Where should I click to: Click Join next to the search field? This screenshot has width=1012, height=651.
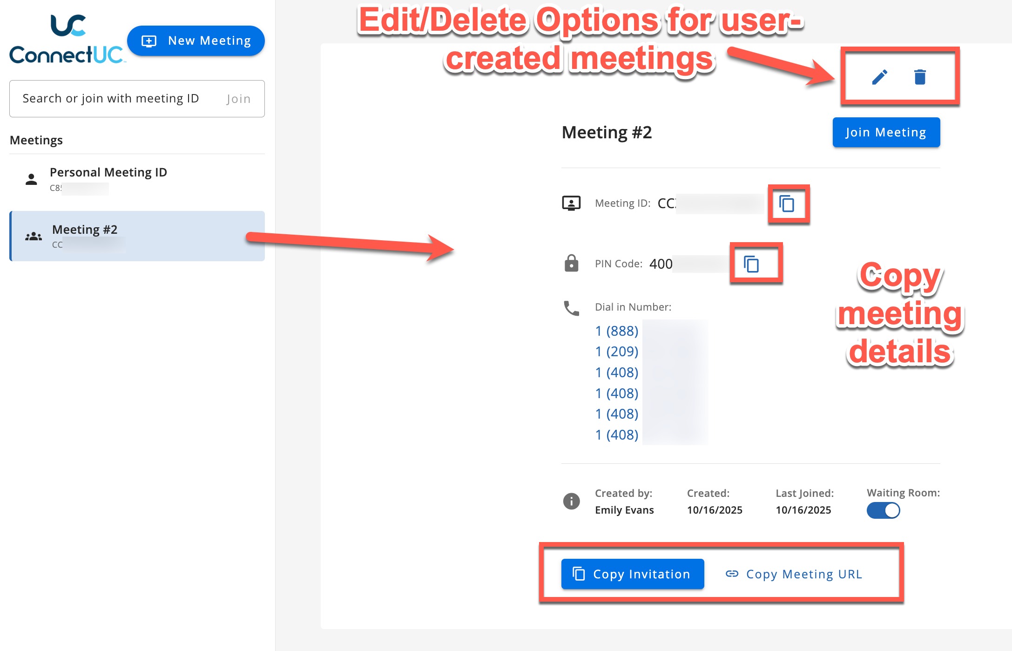(x=239, y=99)
